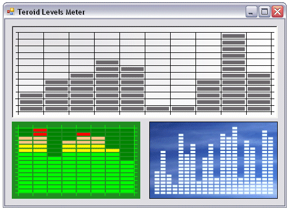Click the dark green gap in the third column
289x210 pixels.
coord(55,142)
